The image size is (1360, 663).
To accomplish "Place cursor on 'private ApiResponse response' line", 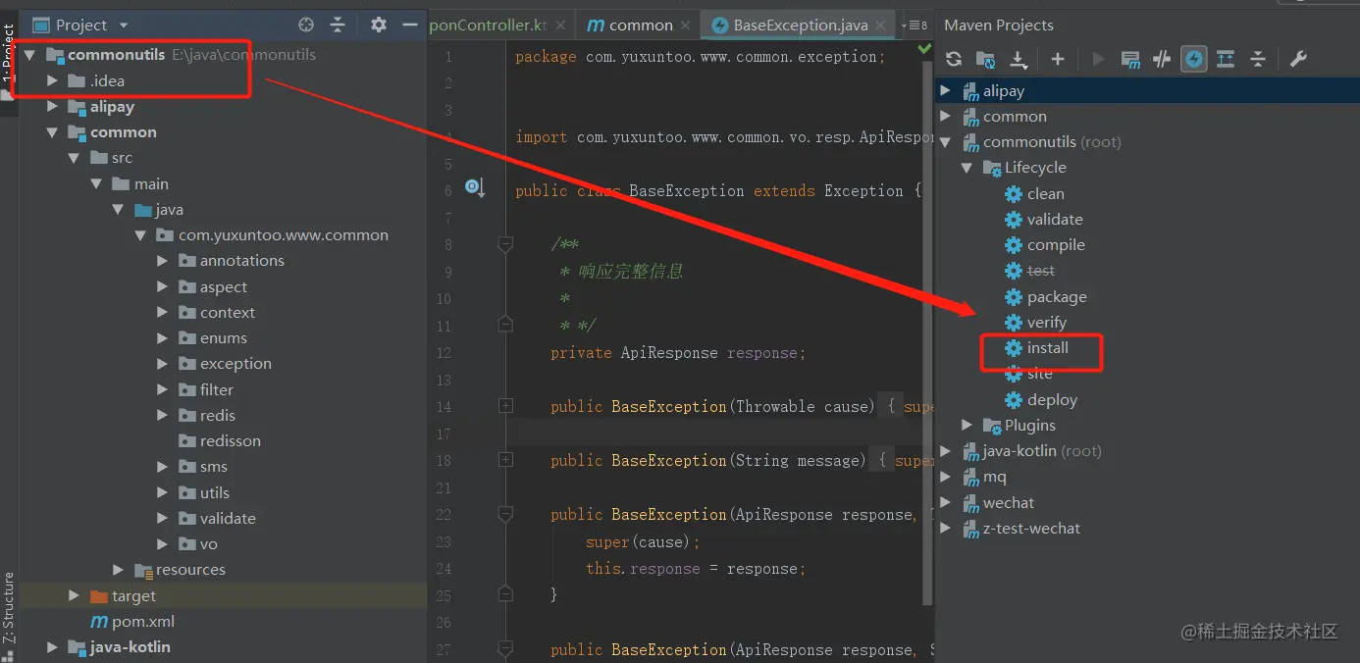I will 678,353.
